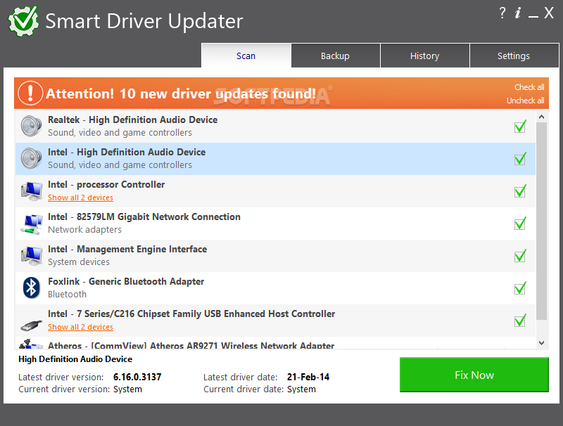Select 'Intel - High Definition Audio Device' row
Viewport: 563px width, 426px height.
(x=275, y=158)
